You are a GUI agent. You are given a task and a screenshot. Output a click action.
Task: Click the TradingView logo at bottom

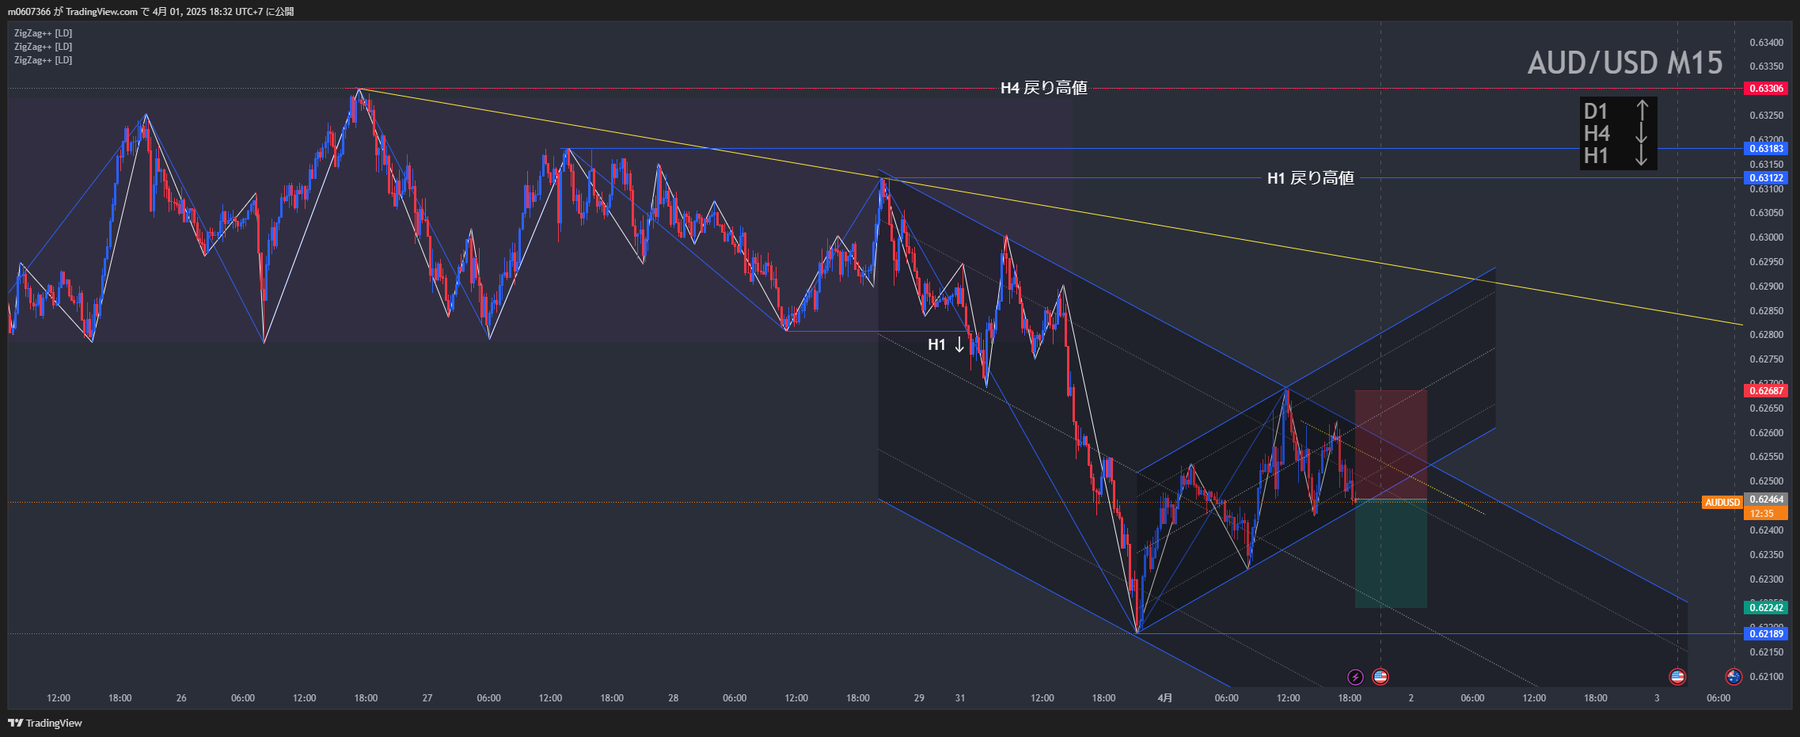45,723
